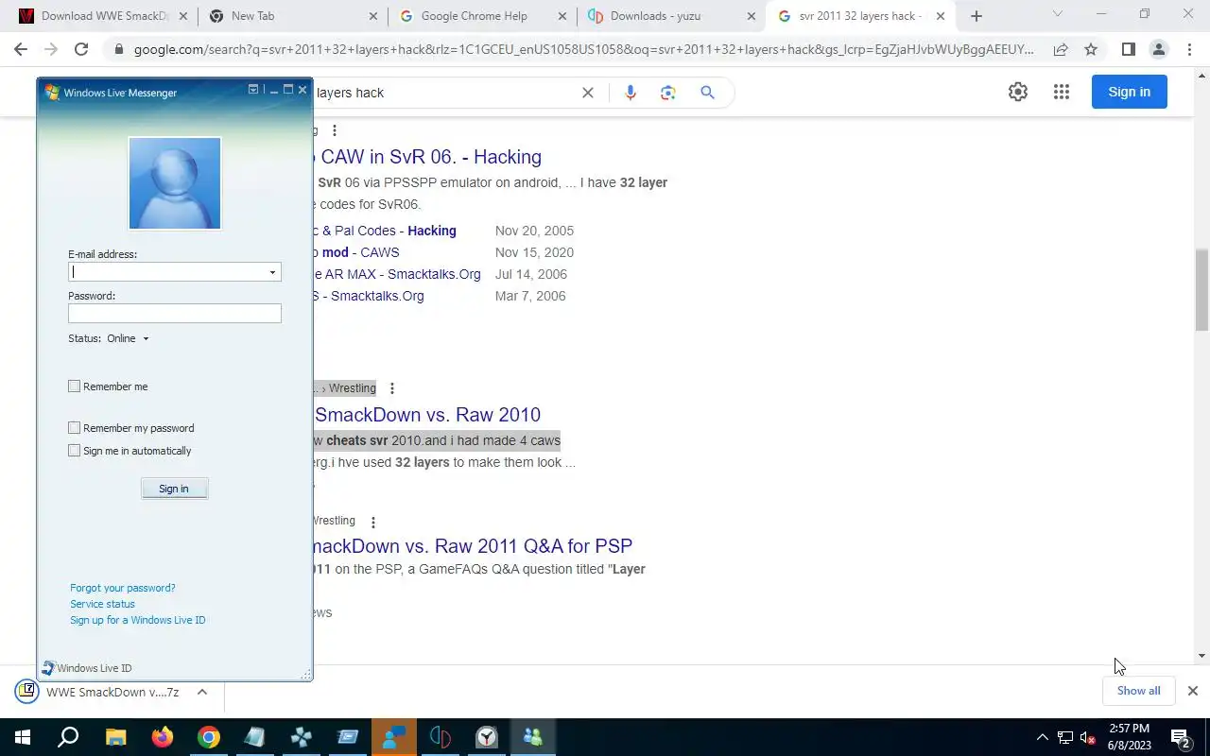Expand the downloaded 7z file options chevron

(201, 692)
